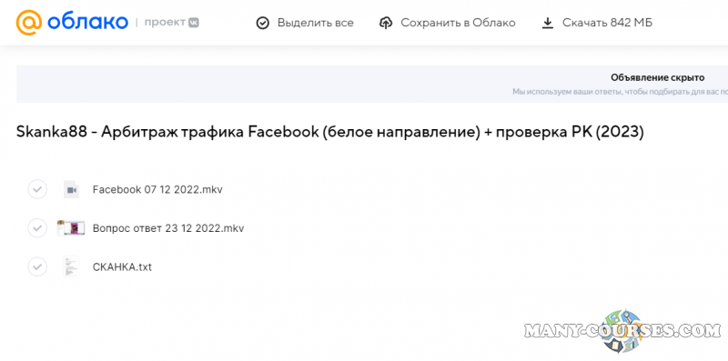Tick the checkbox next to СКАНКА.txt
The image size is (728, 361).
pos(37,267)
